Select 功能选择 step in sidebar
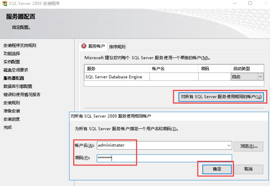Screen dimensions: 270x186 point(12,54)
